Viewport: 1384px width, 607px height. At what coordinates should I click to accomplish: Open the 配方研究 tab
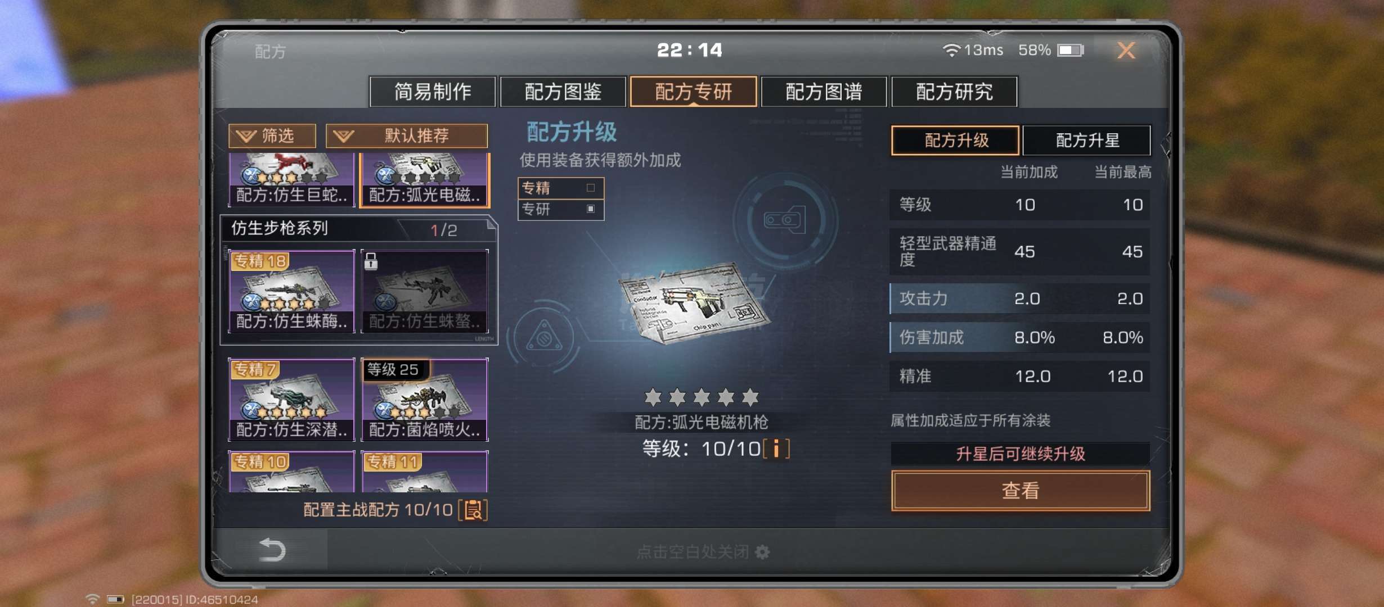pyautogui.click(x=954, y=91)
